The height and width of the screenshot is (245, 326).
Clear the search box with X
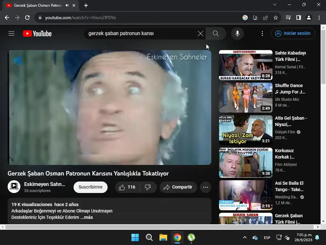click(201, 33)
